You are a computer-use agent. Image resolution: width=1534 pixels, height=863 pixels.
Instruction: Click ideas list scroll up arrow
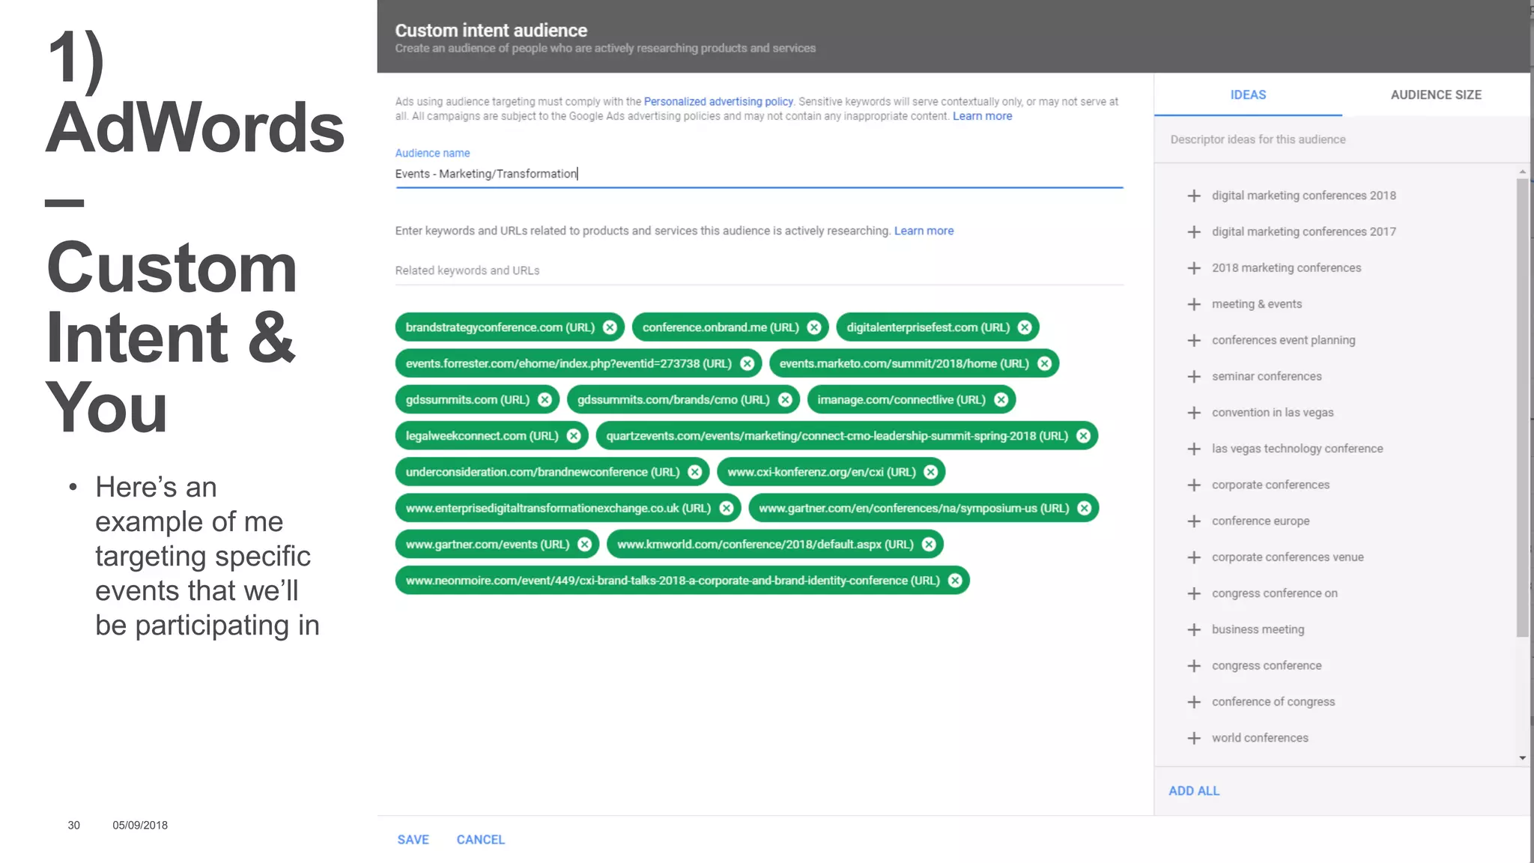click(x=1522, y=172)
